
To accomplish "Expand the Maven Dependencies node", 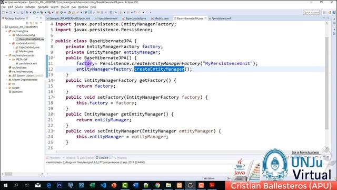I will 6,80.
